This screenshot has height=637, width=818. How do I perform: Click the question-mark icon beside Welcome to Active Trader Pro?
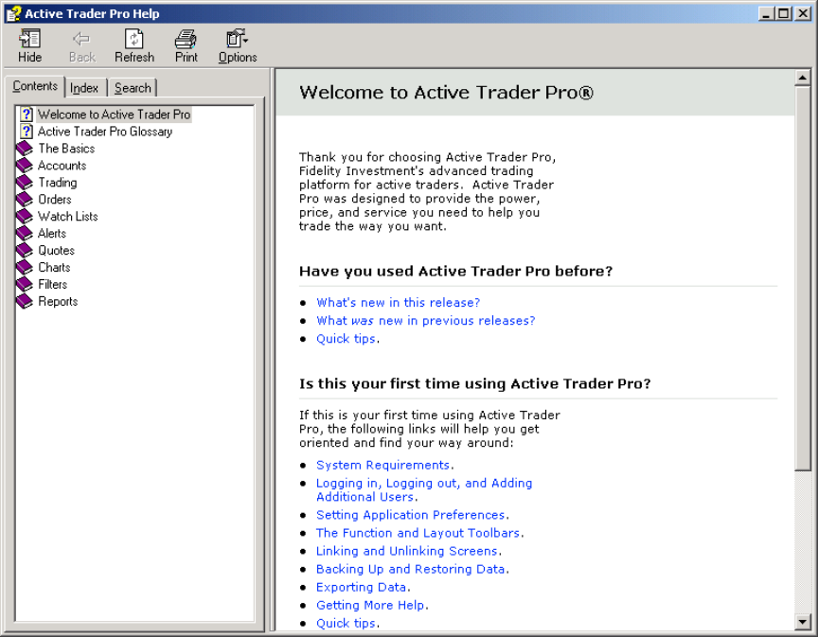click(x=27, y=115)
